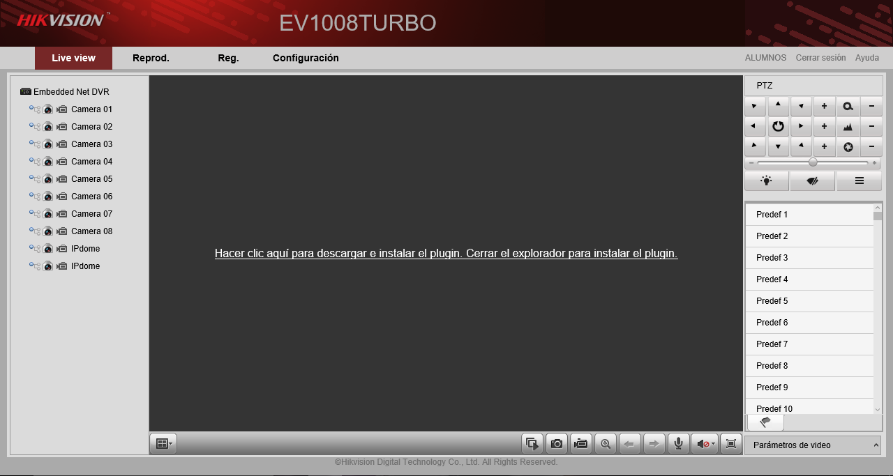Toggle live view for Camera 02
The height and width of the screenshot is (476, 893).
(47, 127)
